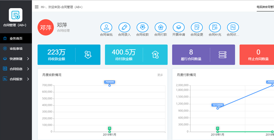
Task: Click the 合同审批 approval stamp icon
Action: click(x=106, y=27)
